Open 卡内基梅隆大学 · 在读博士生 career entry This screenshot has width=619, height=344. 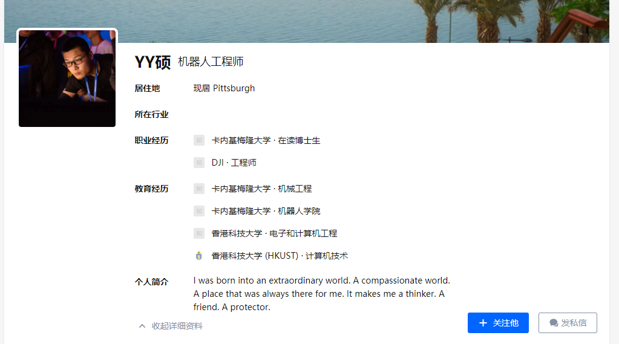pos(266,140)
